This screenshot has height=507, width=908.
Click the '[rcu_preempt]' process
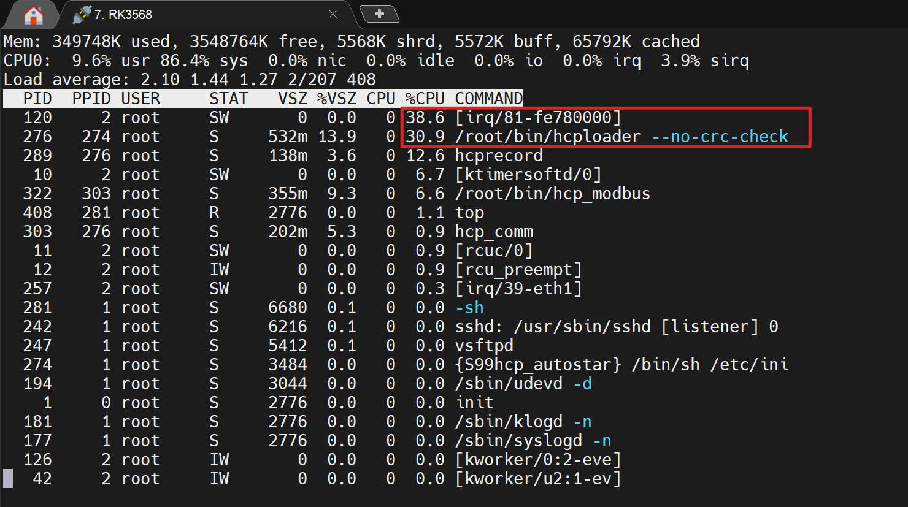pos(518,270)
